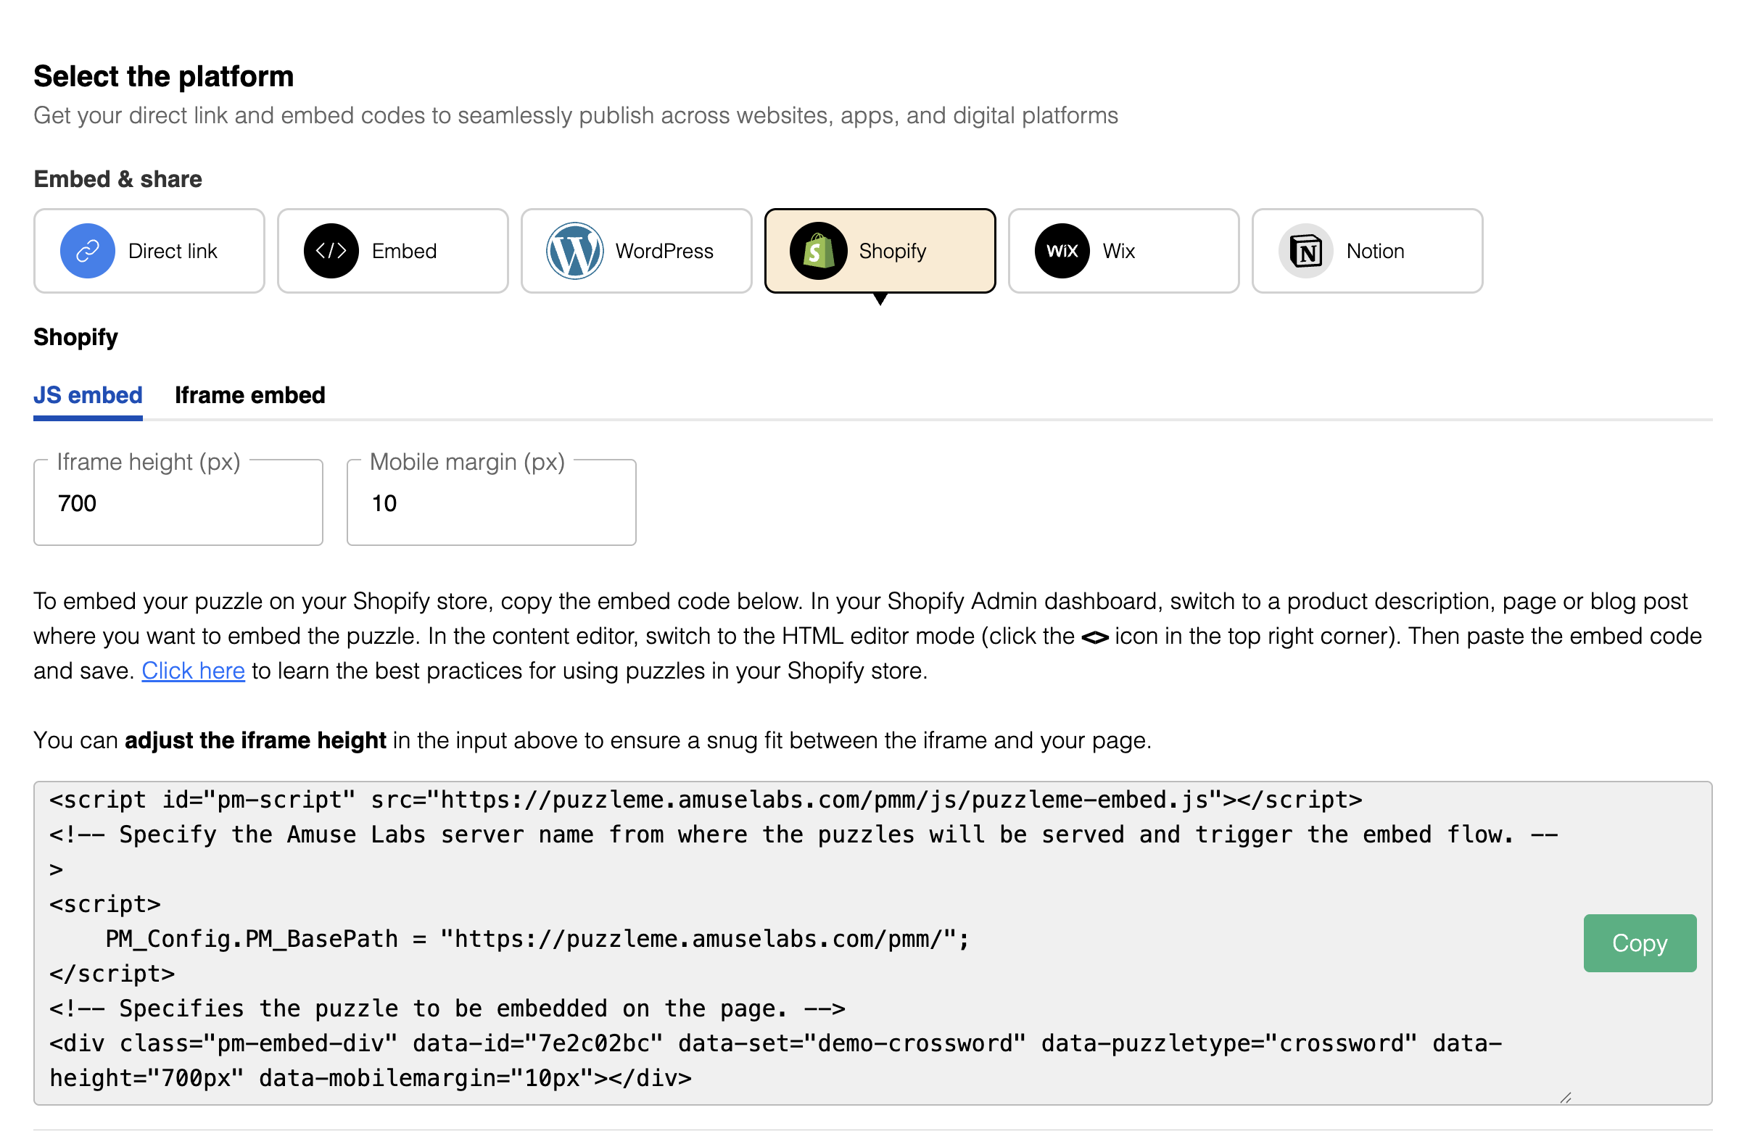The width and height of the screenshot is (1747, 1139).
Task: Pick the Notion platform label
Action: click(1375, 251)
